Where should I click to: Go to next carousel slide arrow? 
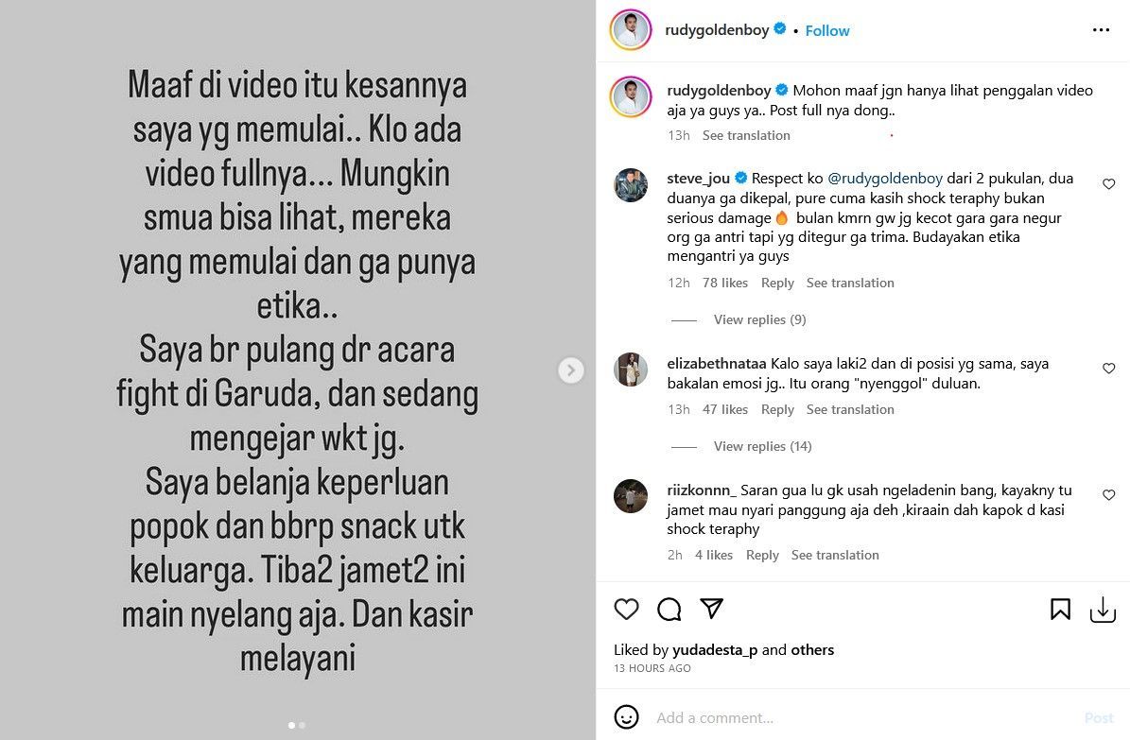[571, 370]
